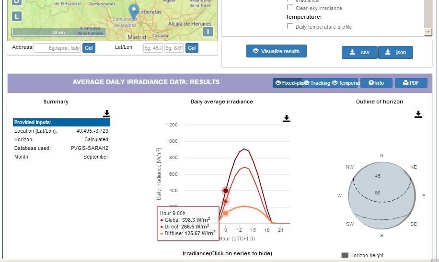Image resolution: width=439 pixels, height=262 pixels.
Task: Download the Summary data
Action: 106,114
